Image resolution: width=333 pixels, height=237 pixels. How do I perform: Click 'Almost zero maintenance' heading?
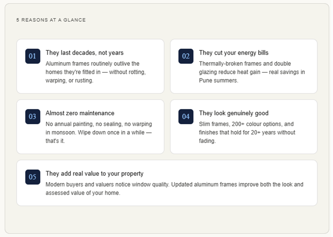point(80,113)
